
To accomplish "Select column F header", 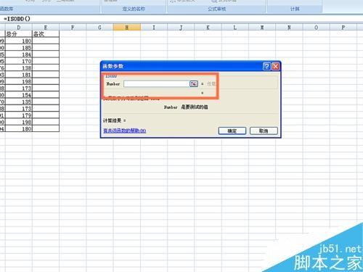I will (x=73, y=28).
